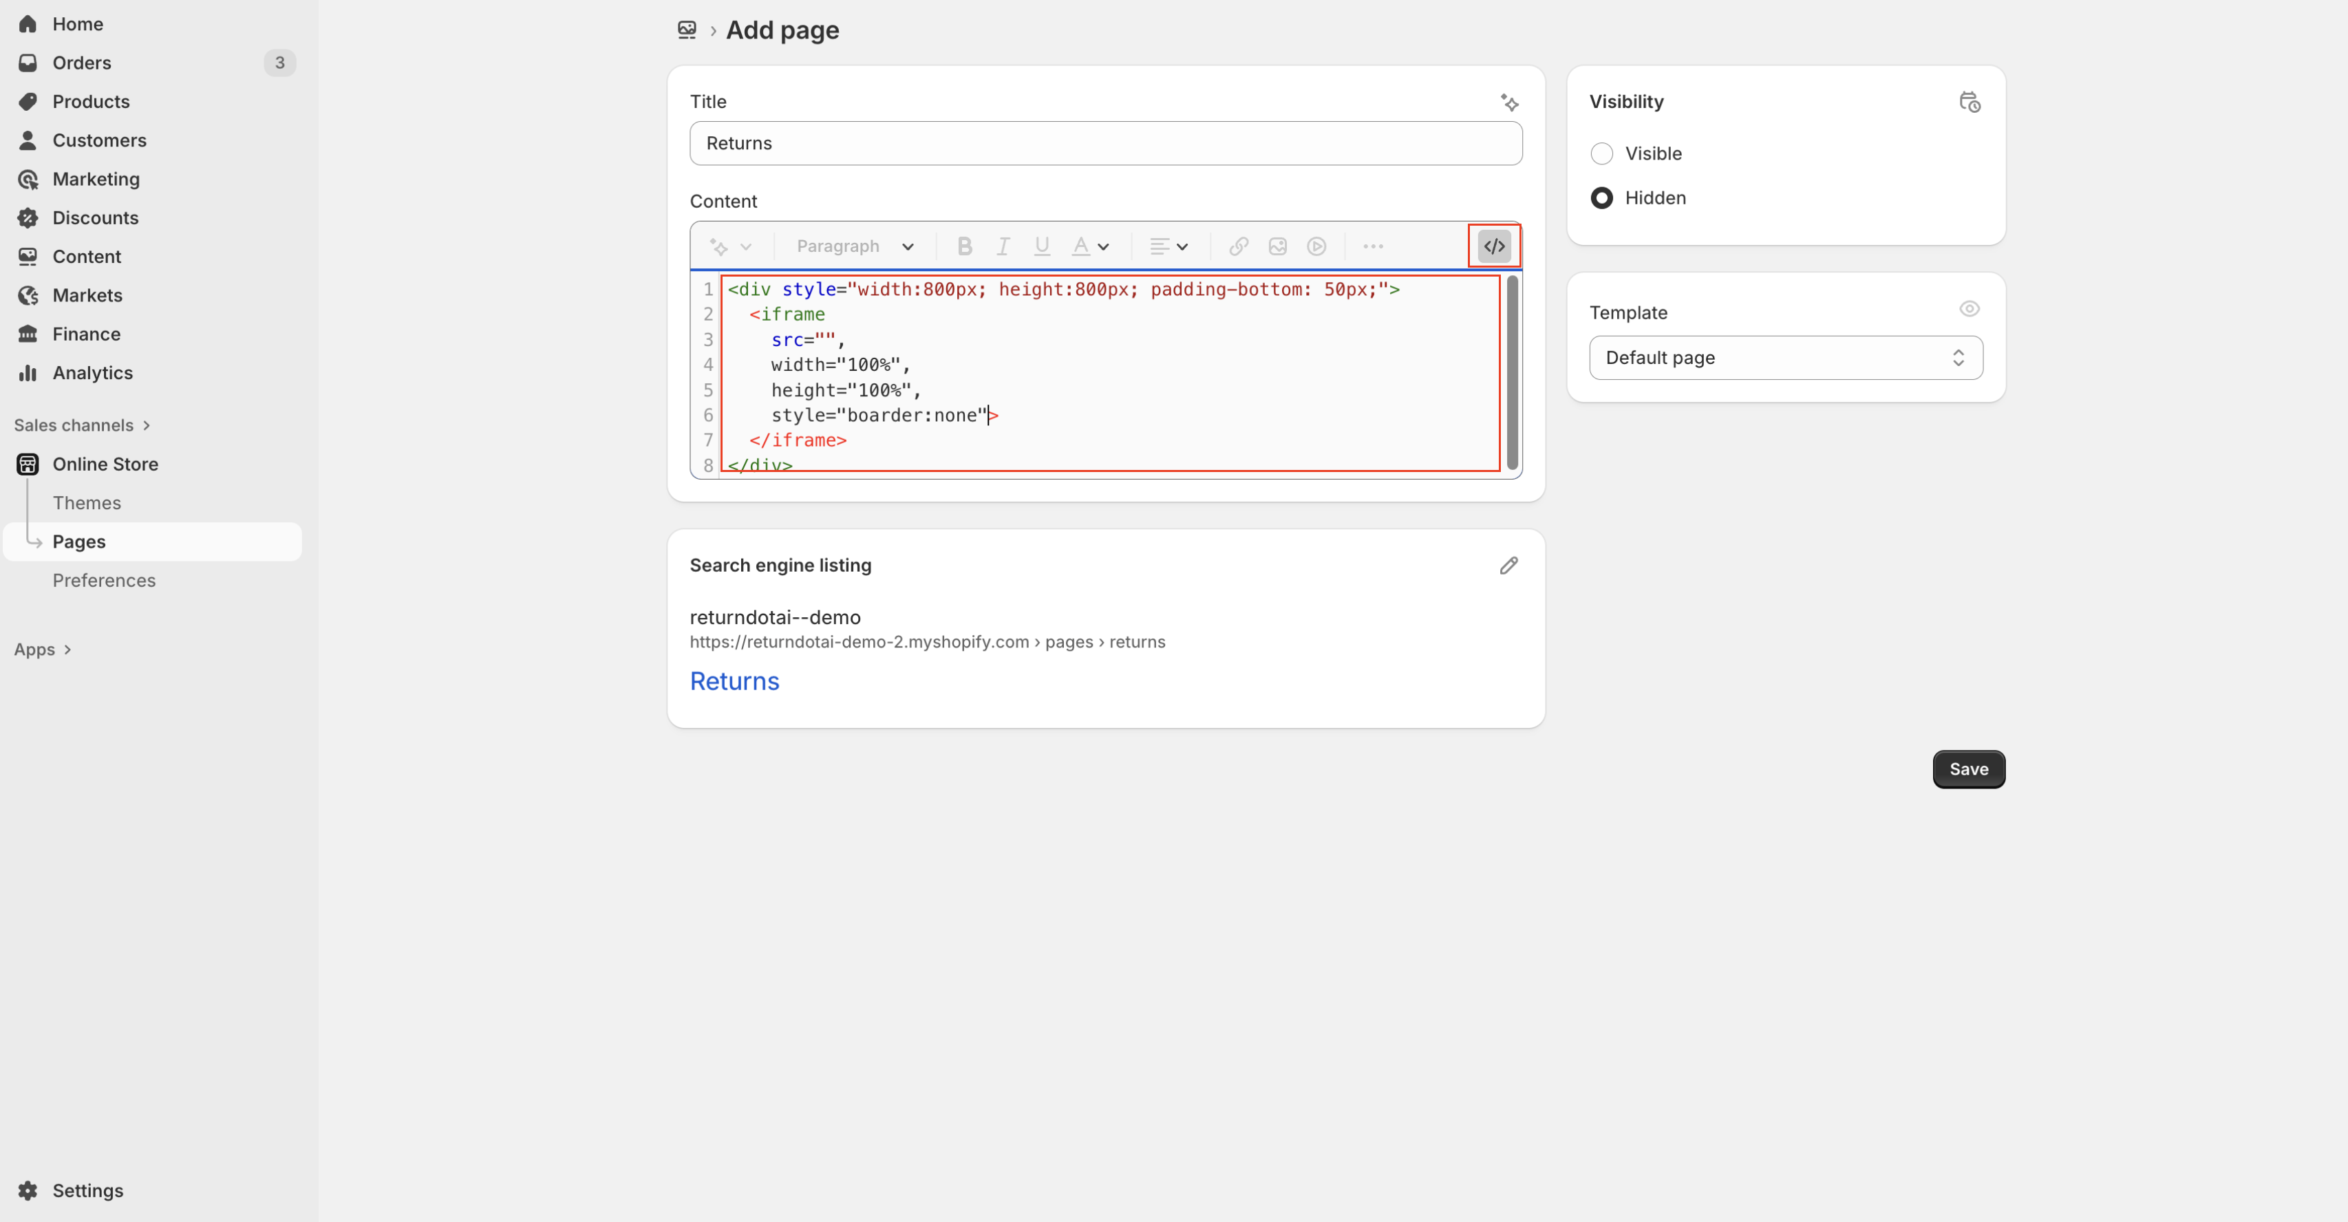Go to Themes in the sidebar
Image resolution: width=2348 pixels, height=1222 pixels.
[x=87, y=502]
